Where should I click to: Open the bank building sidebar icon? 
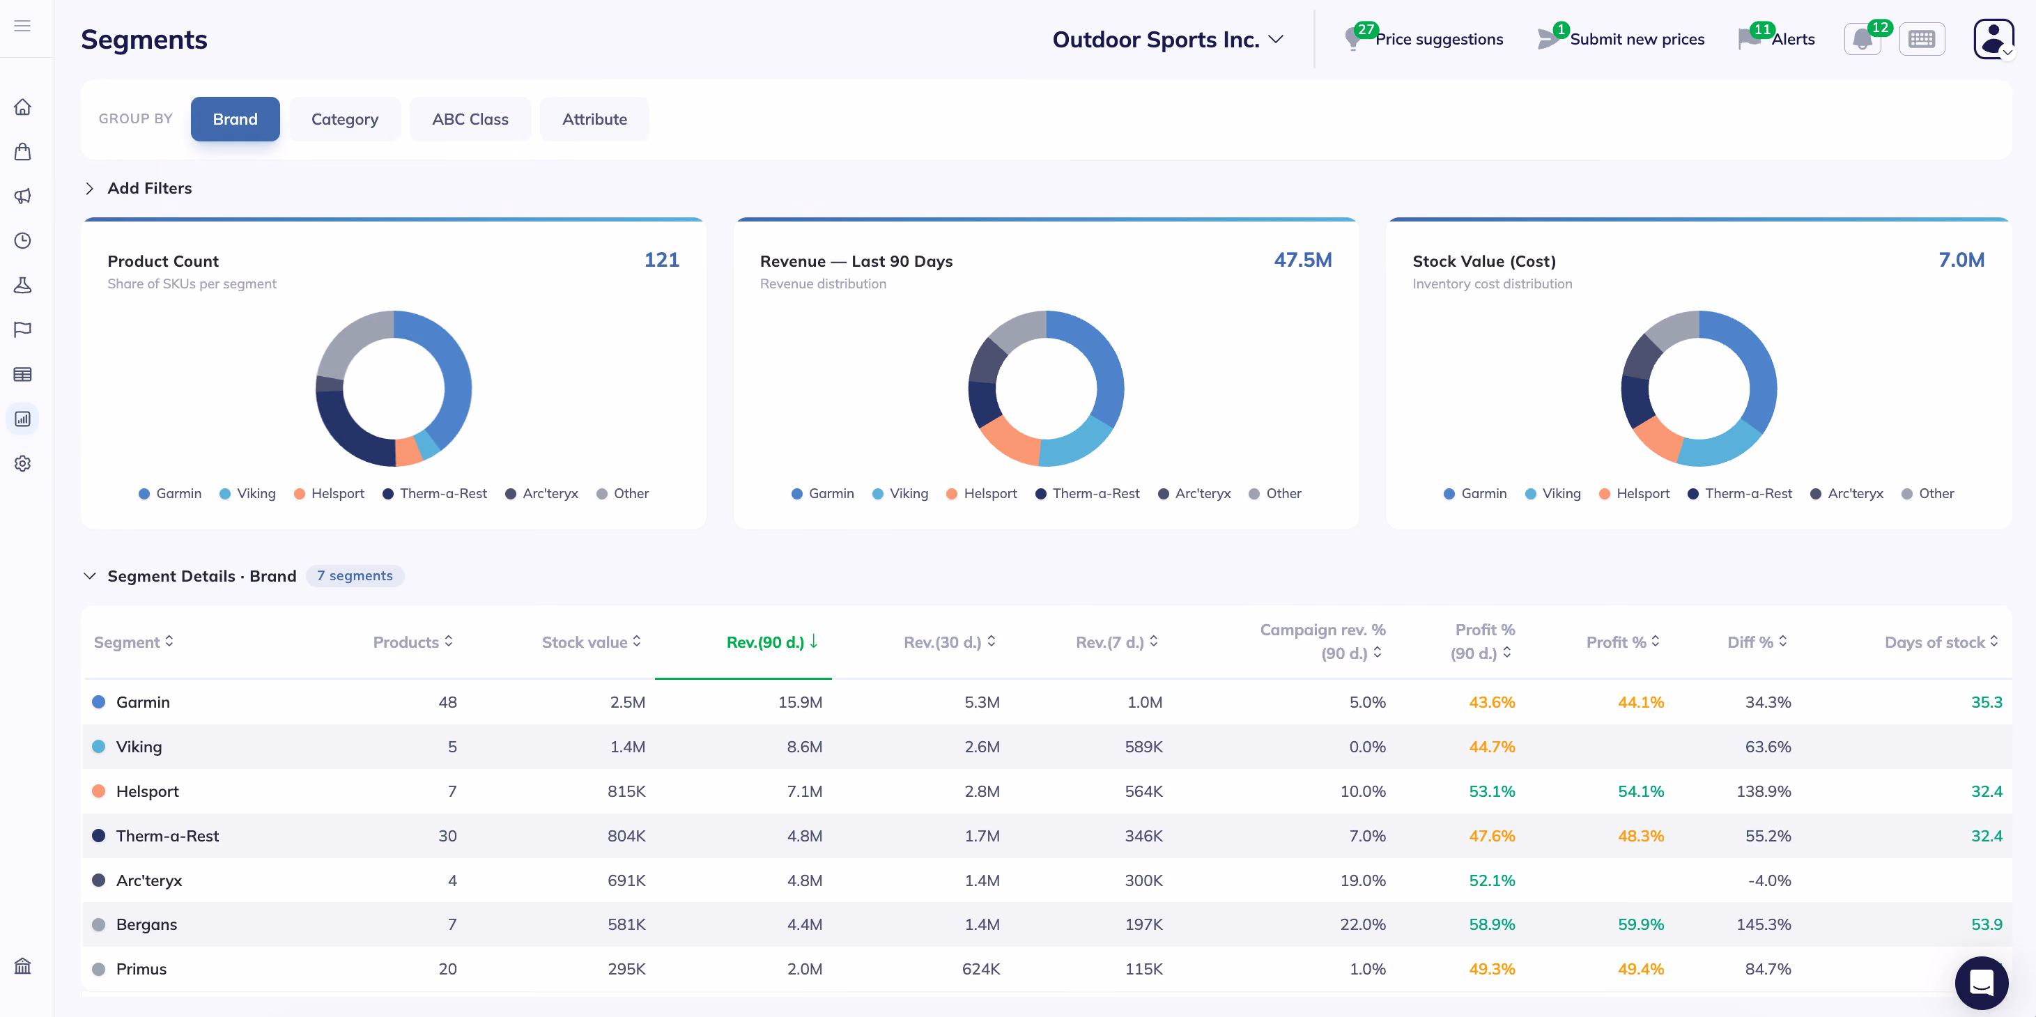click(x=22, y=965)
